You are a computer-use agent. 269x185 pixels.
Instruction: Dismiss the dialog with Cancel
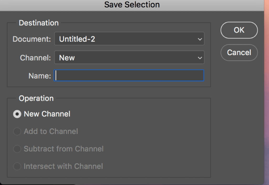pos(239,52)
